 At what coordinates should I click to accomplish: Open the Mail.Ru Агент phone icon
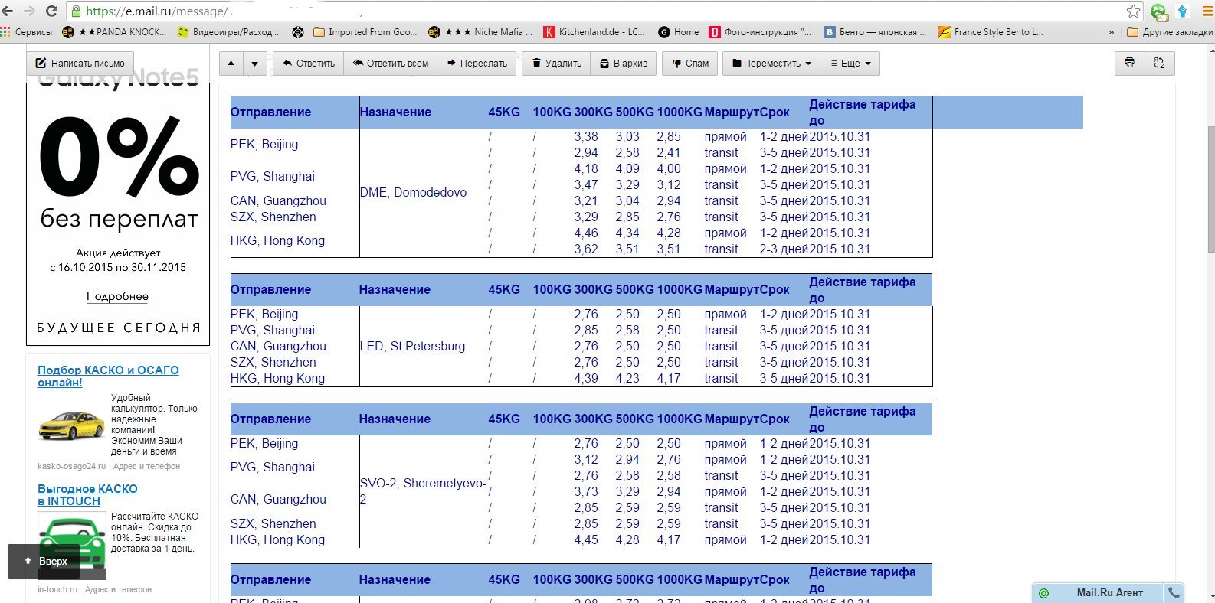click(x=1174, y=592)
